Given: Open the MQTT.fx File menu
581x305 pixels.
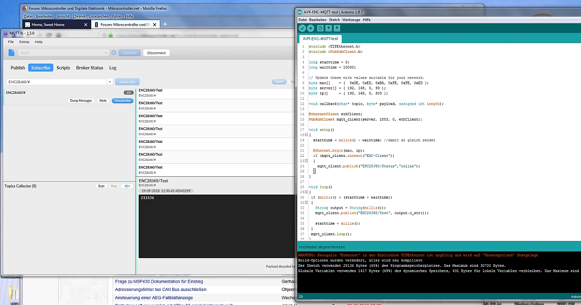Looking at the screenshot, I should point(11,42).
